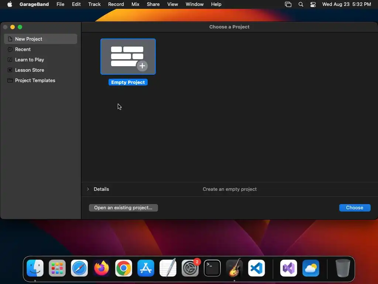
Task: Open the Apple menu
Action: pyautogui.click(x=10, y=4)
